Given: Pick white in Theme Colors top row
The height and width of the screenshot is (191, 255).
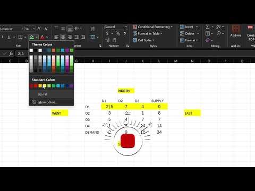Looking at the screenshot, I should 31,50.
